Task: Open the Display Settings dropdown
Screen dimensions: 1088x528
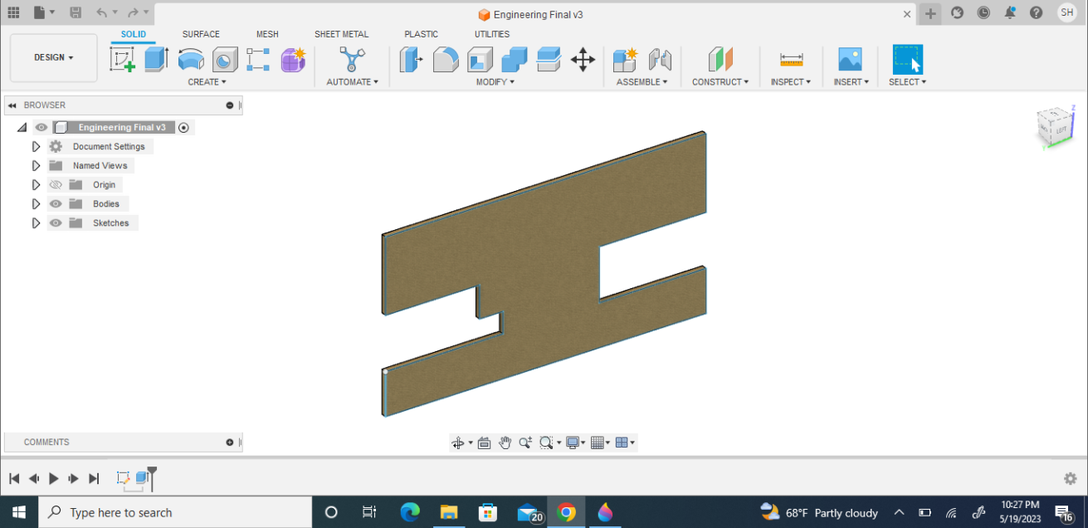Action: [x=575, y=442]
